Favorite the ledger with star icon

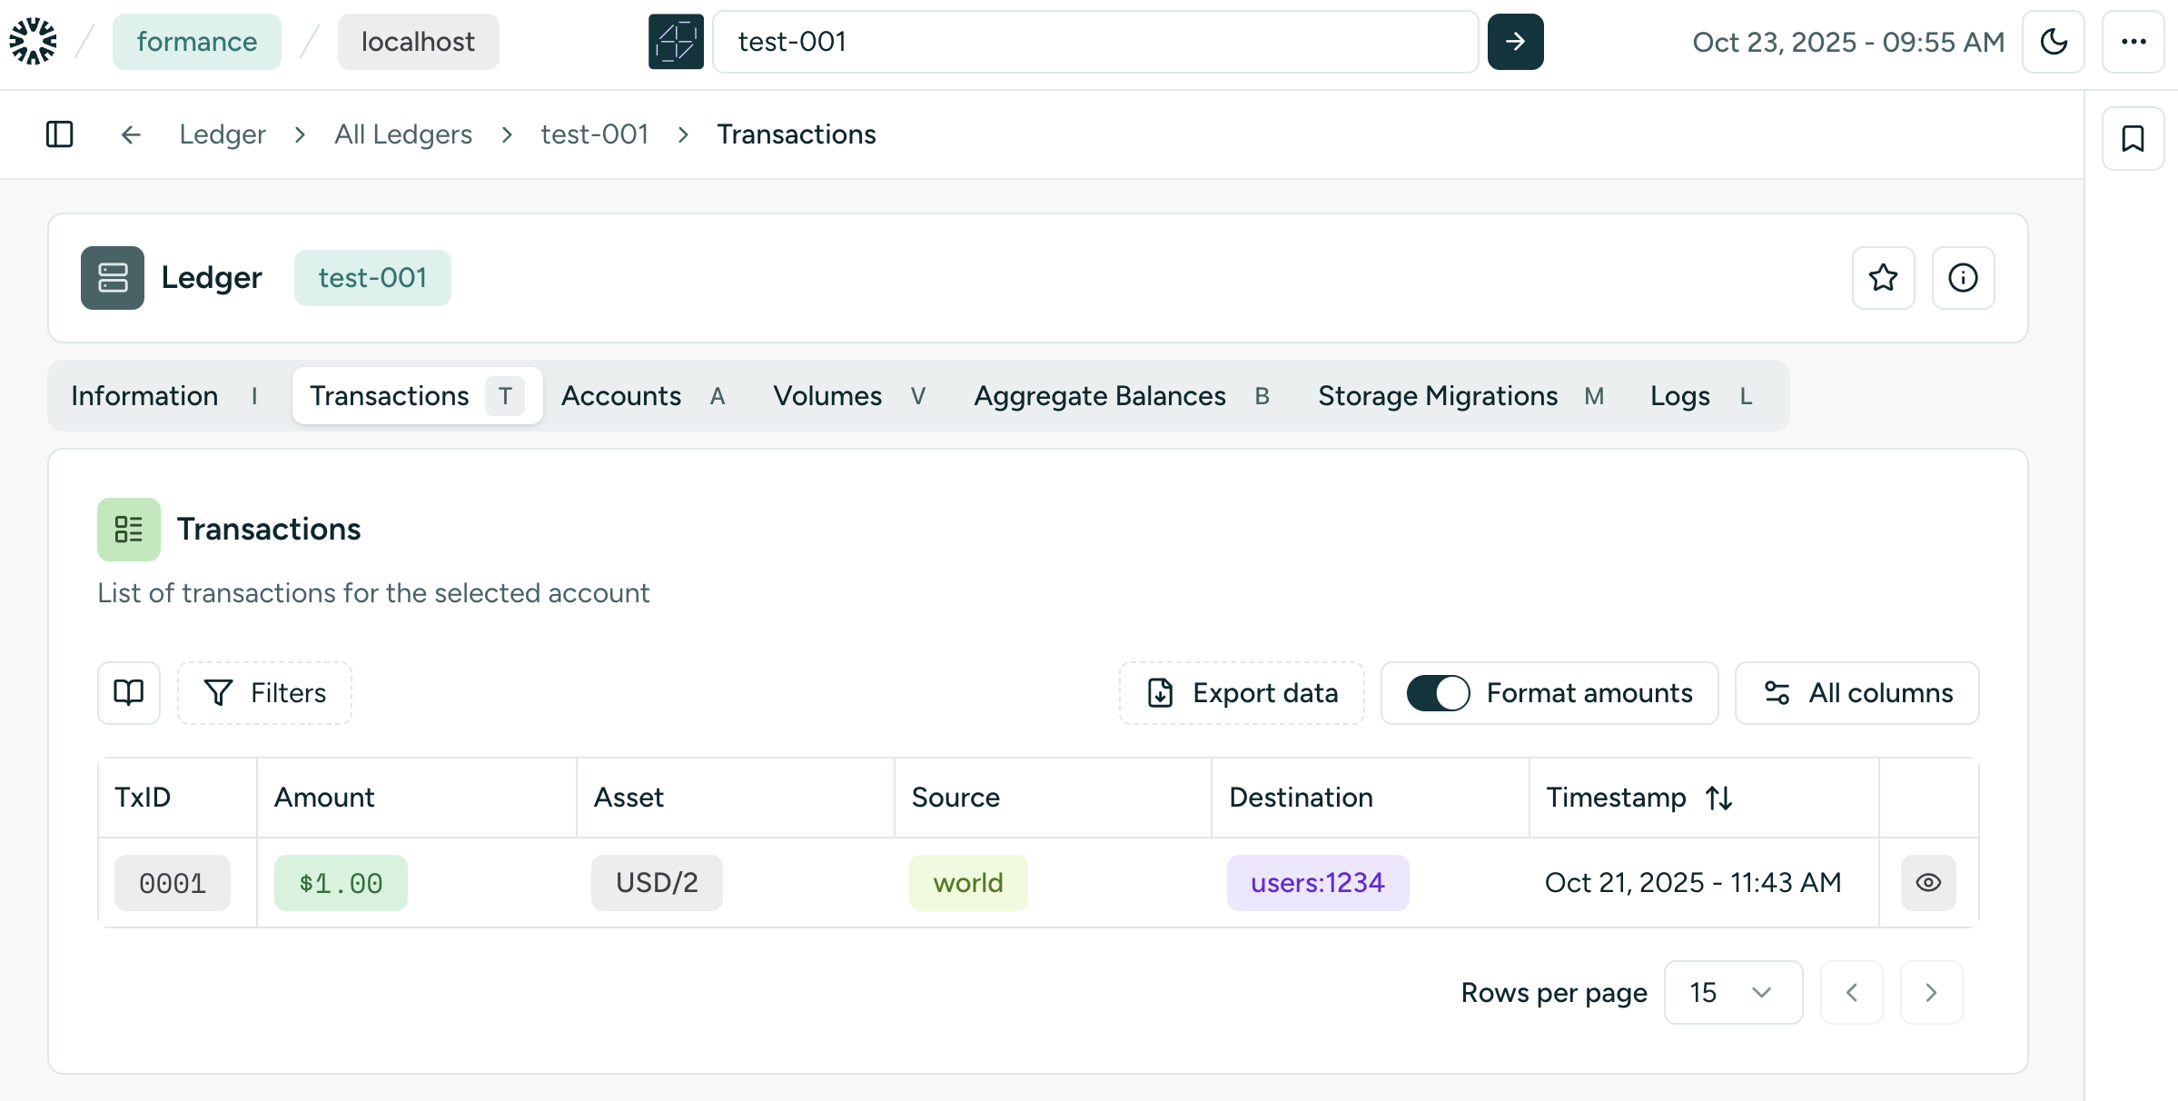coord(1883,278)
